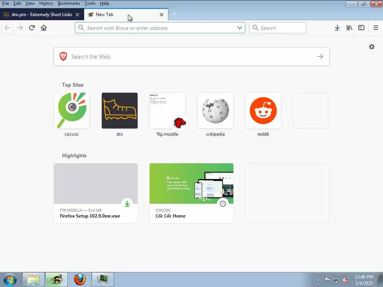
Task: Focus the address bar field
Action: point(160,28)
